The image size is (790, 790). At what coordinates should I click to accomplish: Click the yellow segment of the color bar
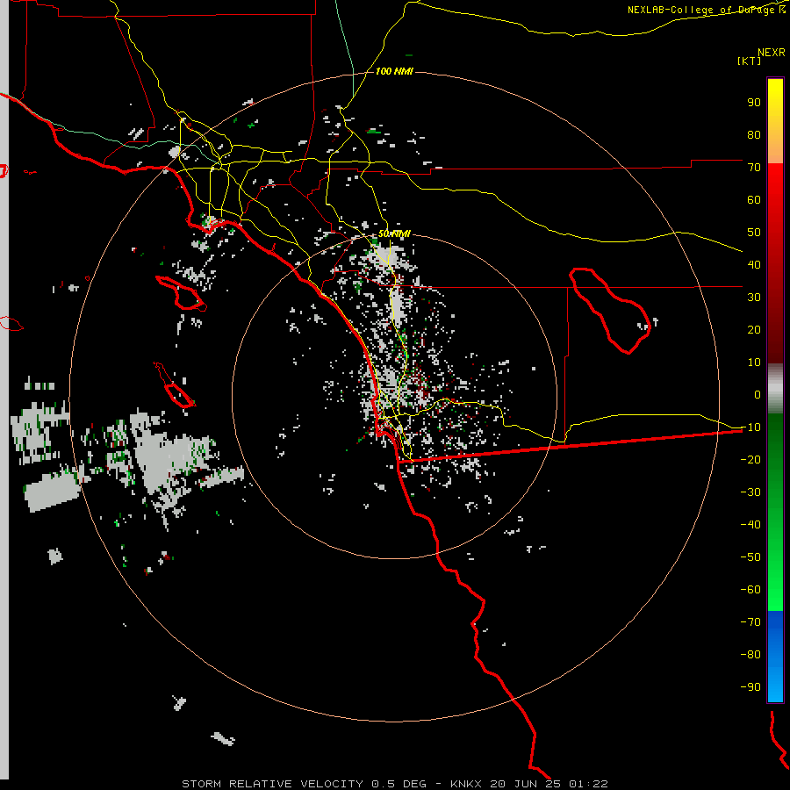coord(775,121)
